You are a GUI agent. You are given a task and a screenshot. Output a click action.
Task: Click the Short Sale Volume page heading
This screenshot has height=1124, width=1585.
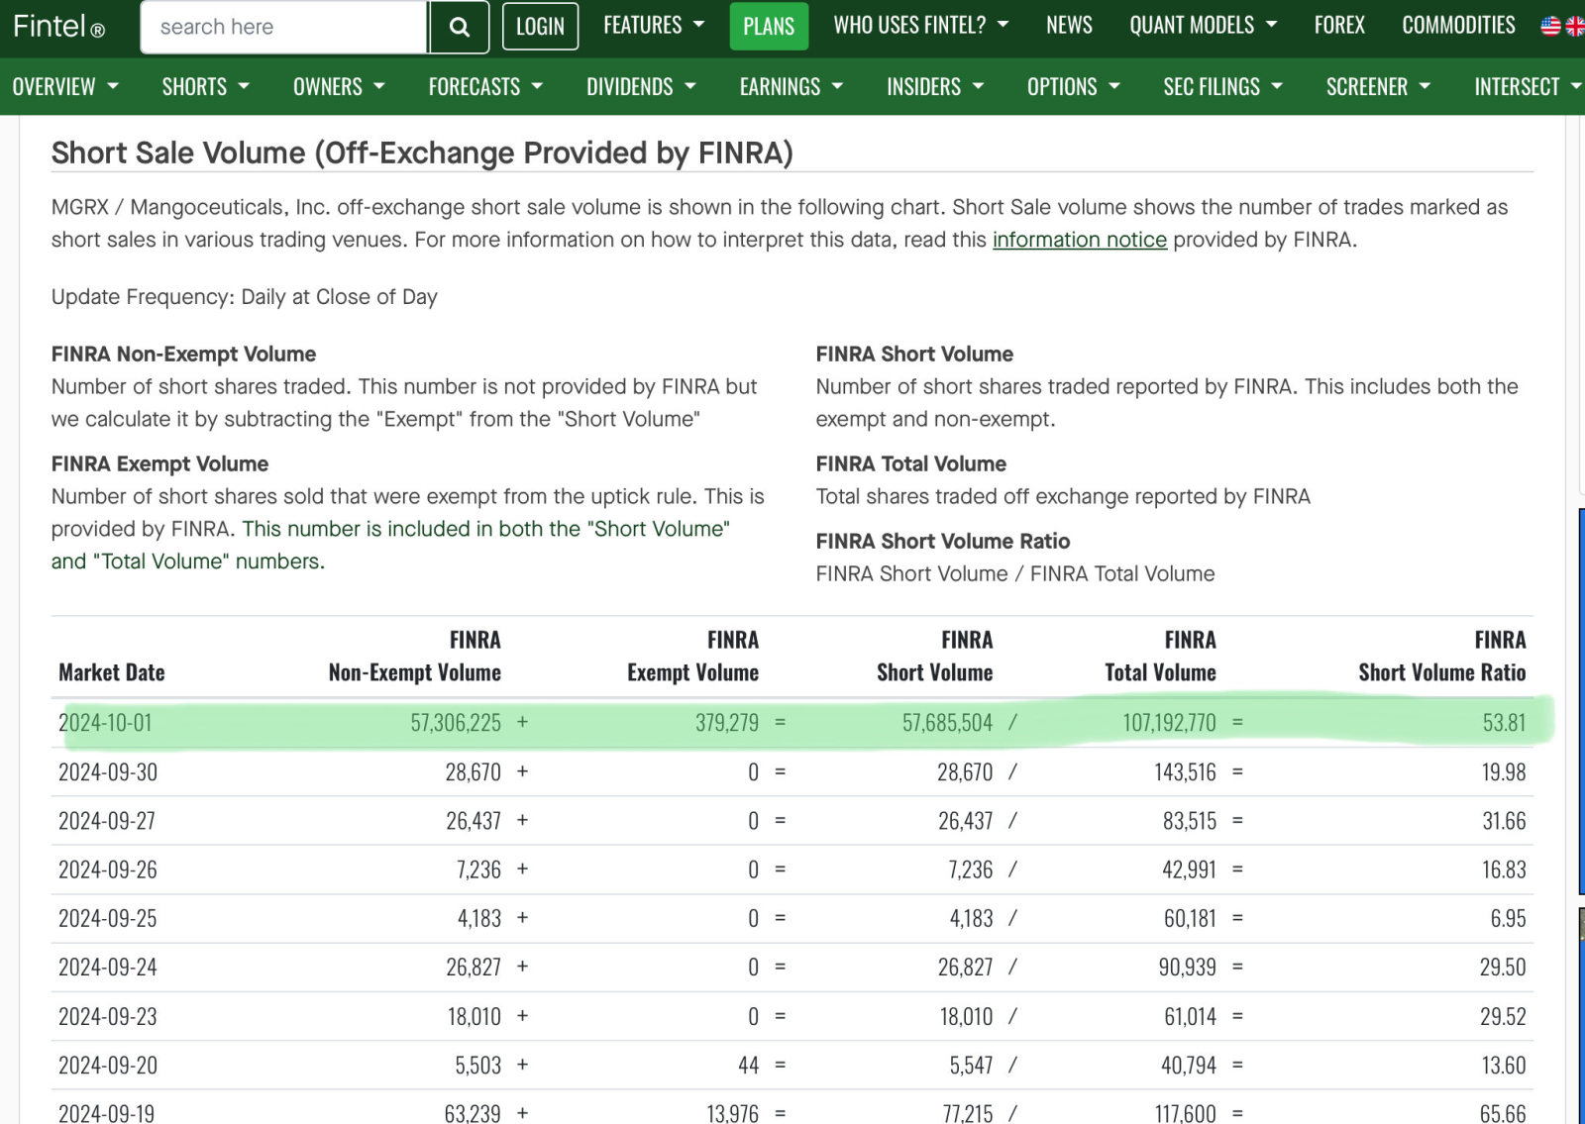[x=422, y=153]
